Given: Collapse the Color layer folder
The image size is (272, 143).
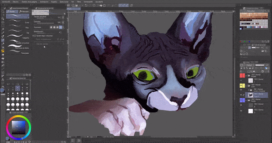Looking at the screenshot, I should (x=246, y=86).
